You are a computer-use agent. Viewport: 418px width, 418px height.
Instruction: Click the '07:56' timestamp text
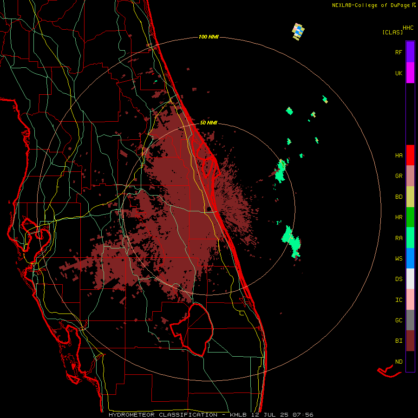pos(302,415)
